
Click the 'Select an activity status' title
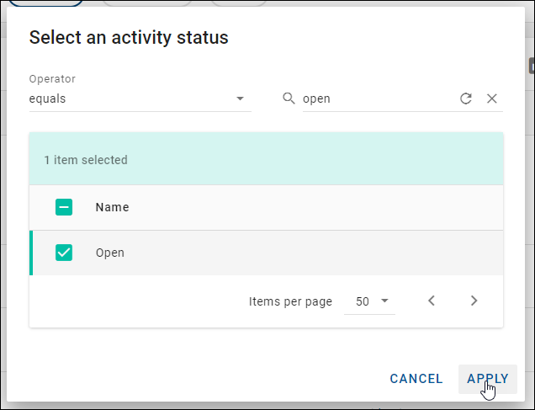[129, 37]
